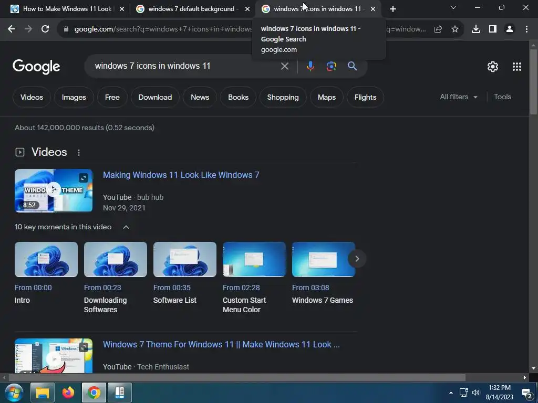Clear the search query with X
Viewport: 538px width, 403px height.
[x=285, y=66]
